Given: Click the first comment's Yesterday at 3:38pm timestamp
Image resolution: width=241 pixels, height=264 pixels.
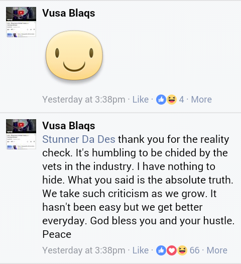Looking at the screenshot, I should click(x=84, y=100).
